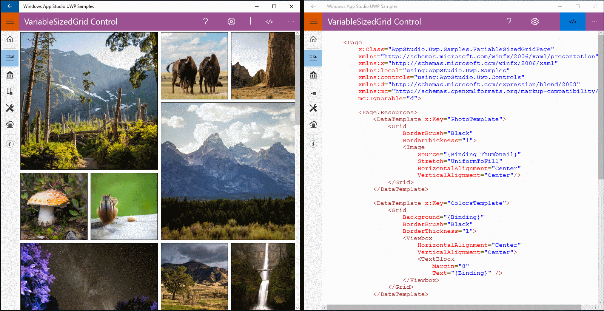
Task: Show source code view in left window
Action: click(269, 22)
